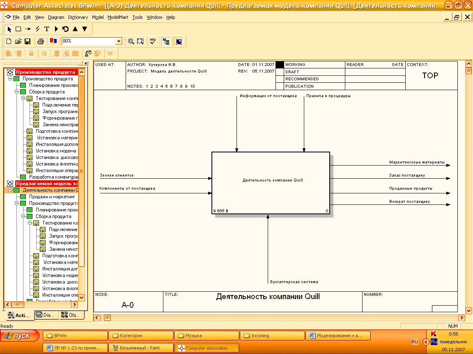Image resolution: width=473 pixels, height=354 pixels.
Task: Switch to the Activities explorer tab
Action: [19, 315]
